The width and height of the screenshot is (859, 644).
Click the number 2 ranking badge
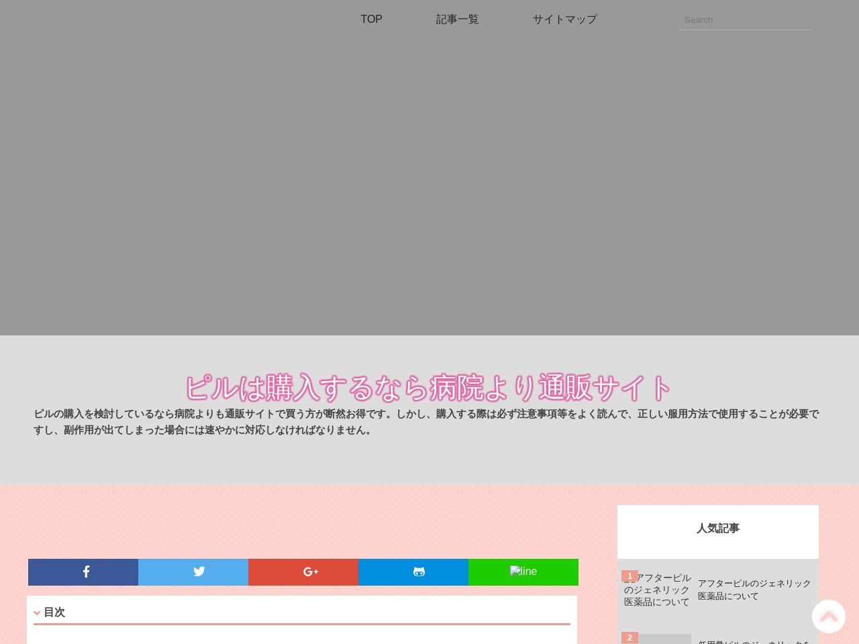629,637
